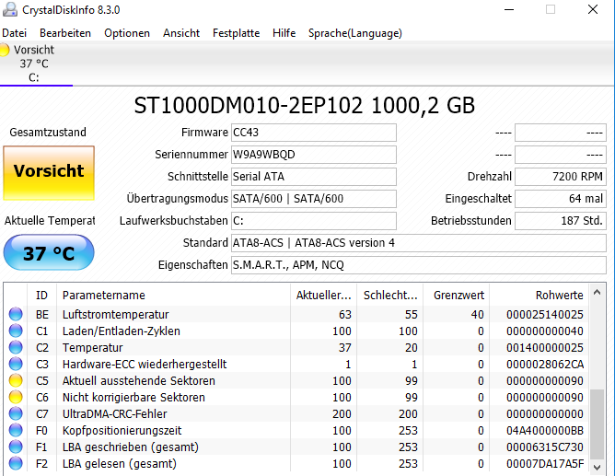Viewport: 615px width, 476px height.
Task: Select the Nicht korrigierbare Sektoren parameter name
Action: [133, 397]
